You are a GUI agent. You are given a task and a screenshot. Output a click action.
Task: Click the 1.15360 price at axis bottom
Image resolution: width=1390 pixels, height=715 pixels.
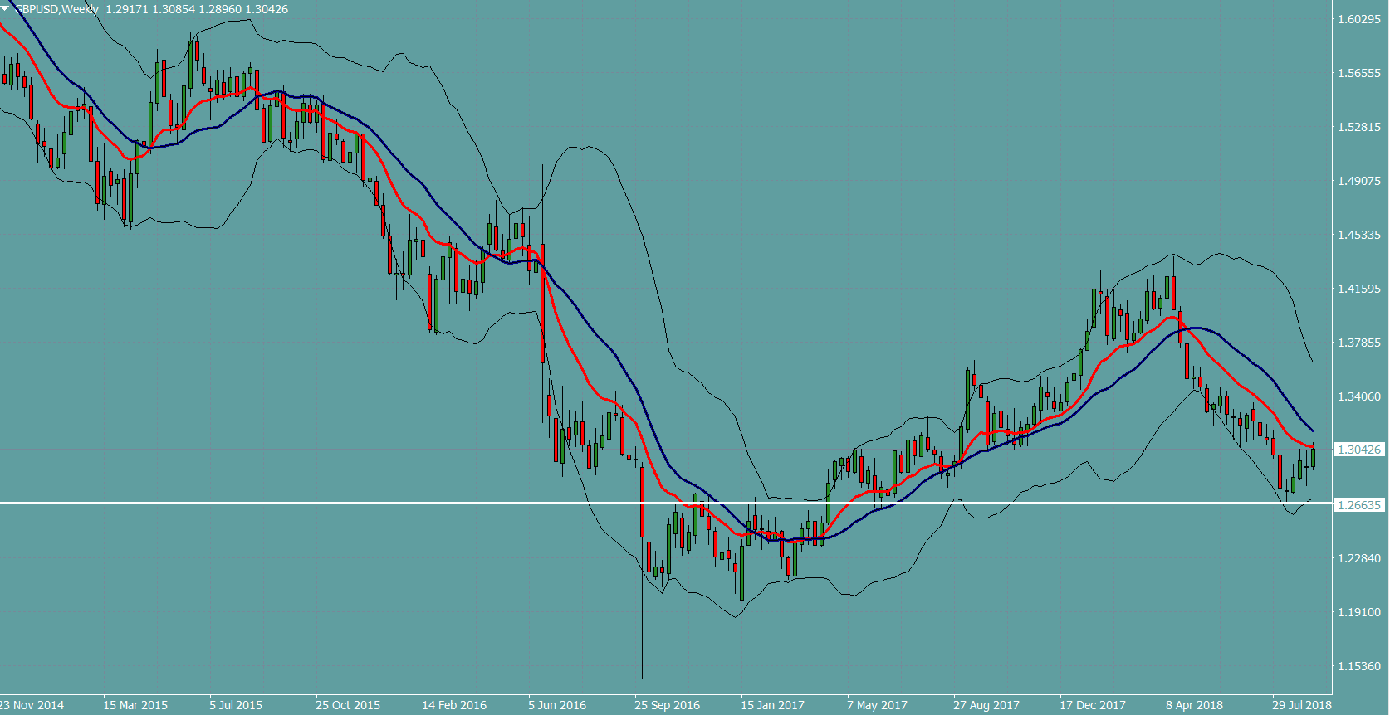click(x=1359, y=666)
